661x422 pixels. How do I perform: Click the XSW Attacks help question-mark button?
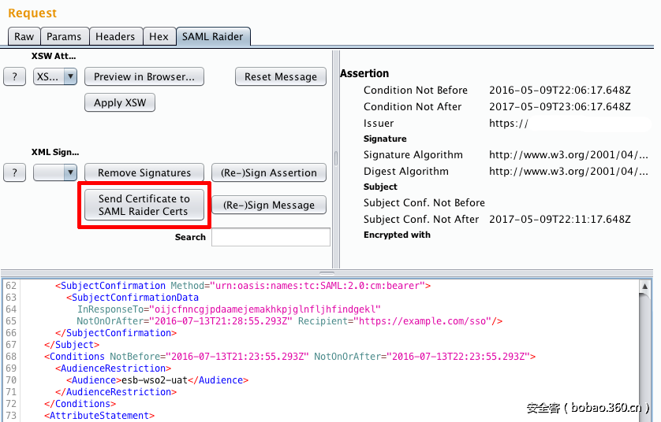click(14, 76)
